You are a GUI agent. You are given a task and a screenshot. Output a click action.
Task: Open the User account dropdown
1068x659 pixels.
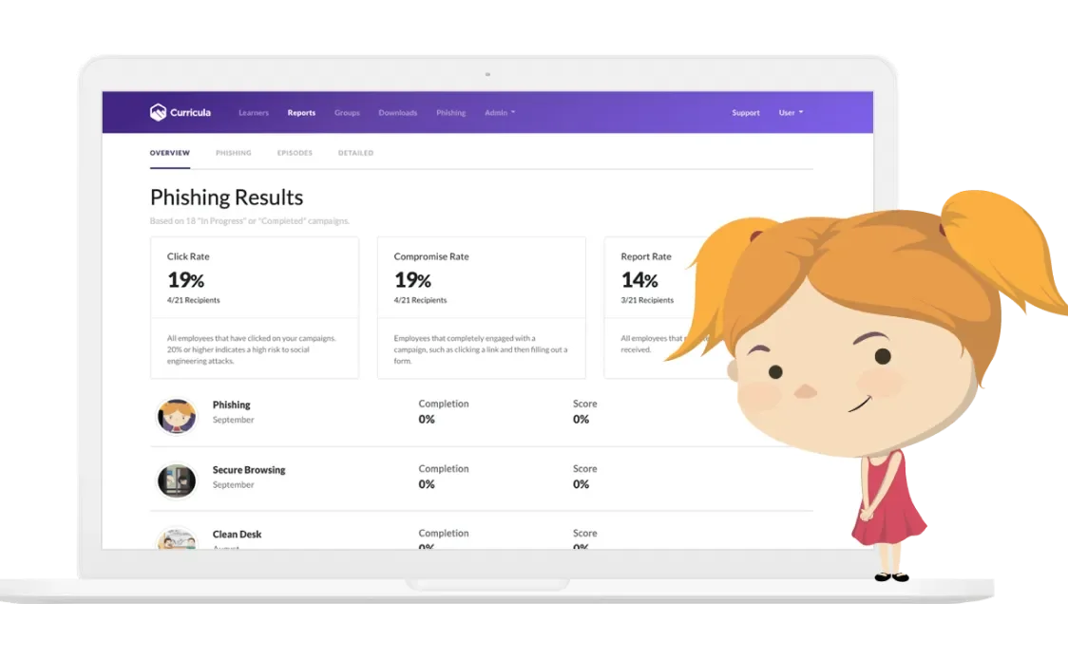791,113
